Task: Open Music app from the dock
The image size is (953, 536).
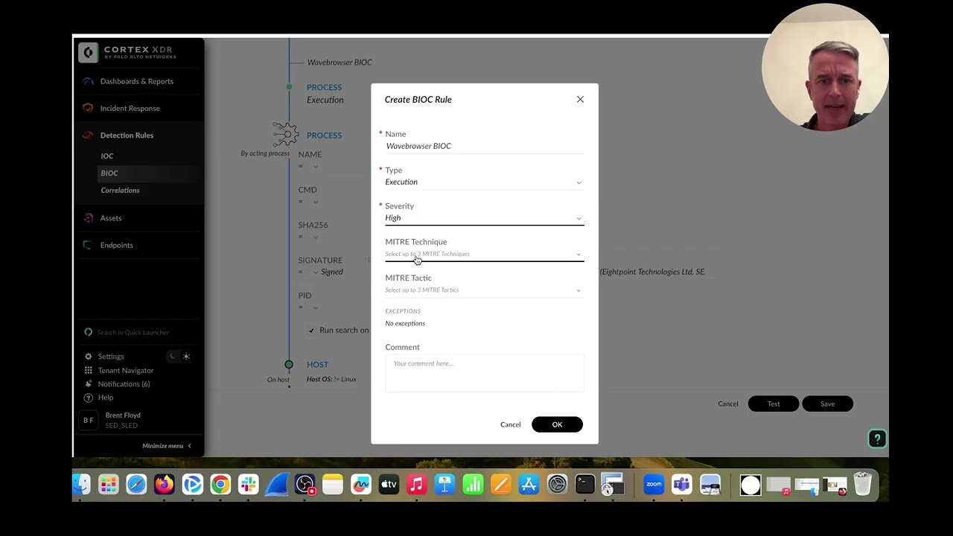Action: [x=417, y=485]
